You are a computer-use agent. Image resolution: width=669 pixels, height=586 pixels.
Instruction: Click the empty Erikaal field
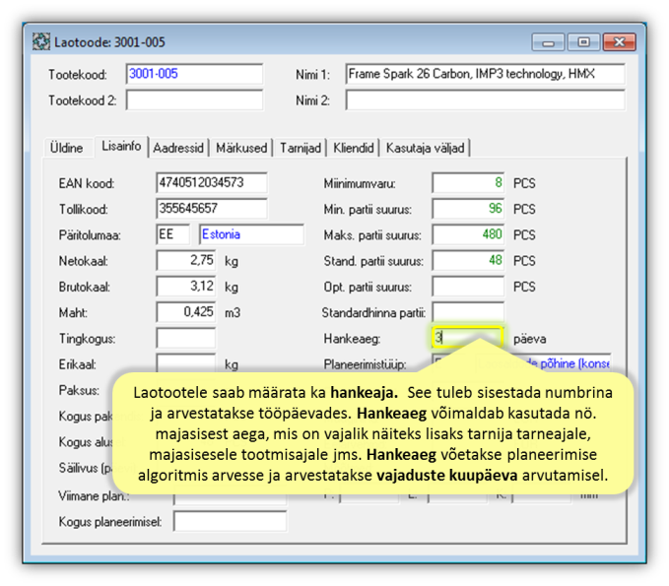(186, 361)
